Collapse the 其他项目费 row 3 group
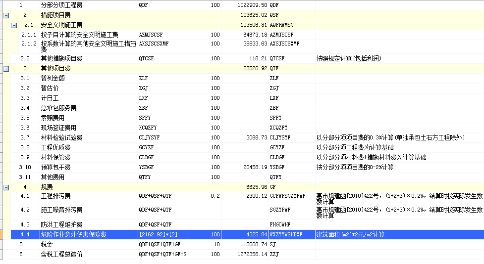Viewport: 484px width, 264px height. 6,69
